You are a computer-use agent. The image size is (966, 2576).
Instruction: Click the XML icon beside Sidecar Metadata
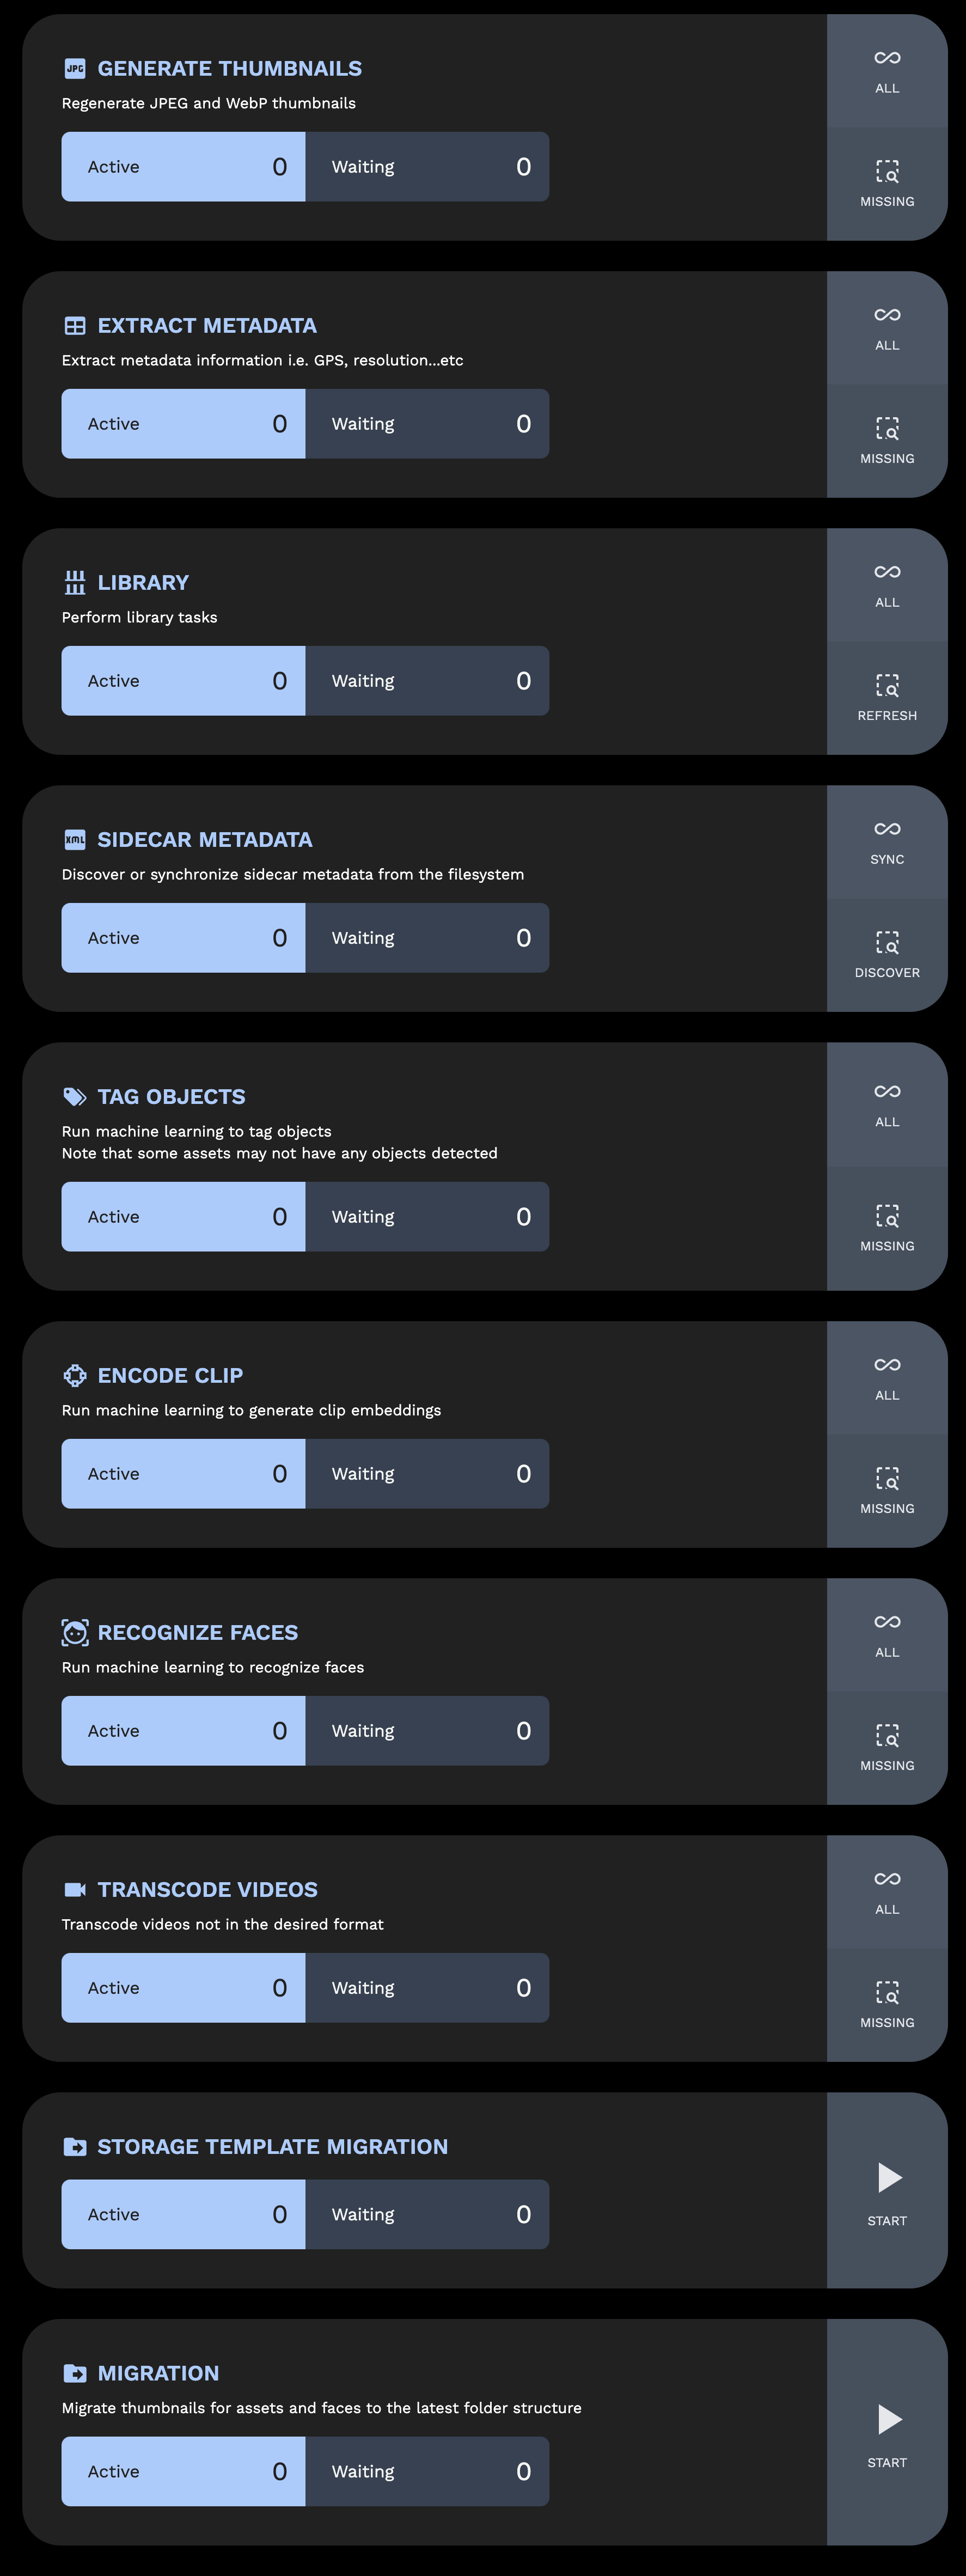coord(74,840)
